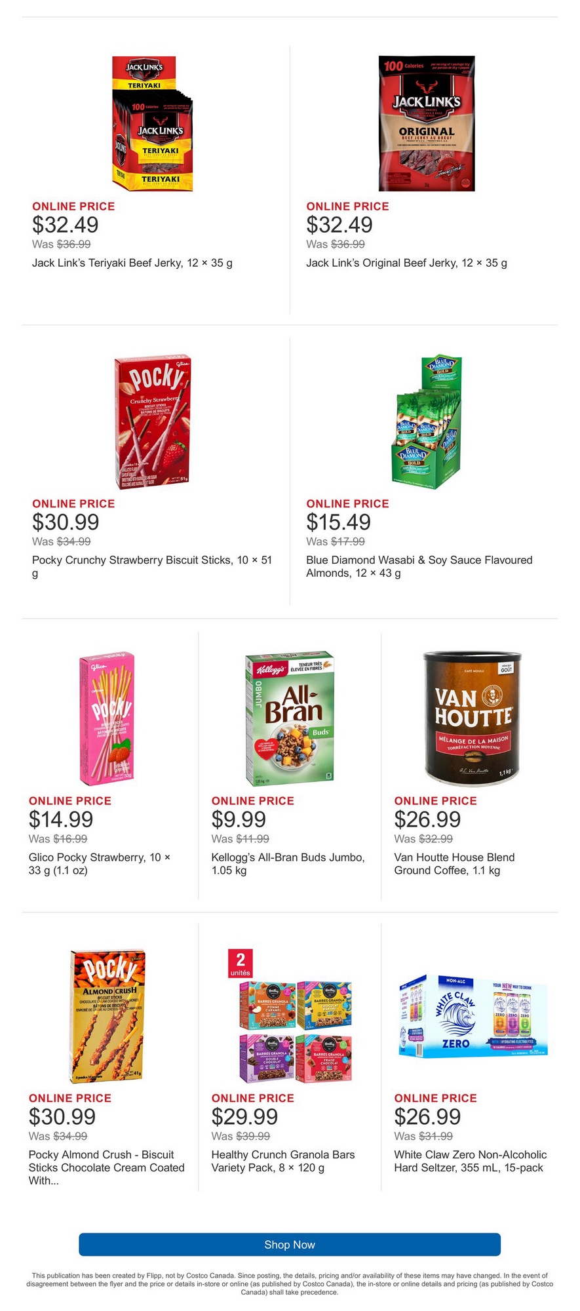
Task: Click the $14.99 Glico Pocky price
Action: [x=61, y=819]
